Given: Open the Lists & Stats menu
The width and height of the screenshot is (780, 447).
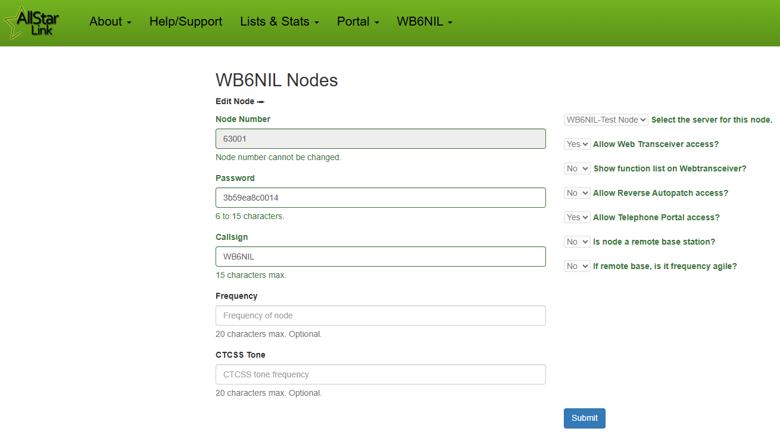Looking at the screenshot, I should (280, 21).
